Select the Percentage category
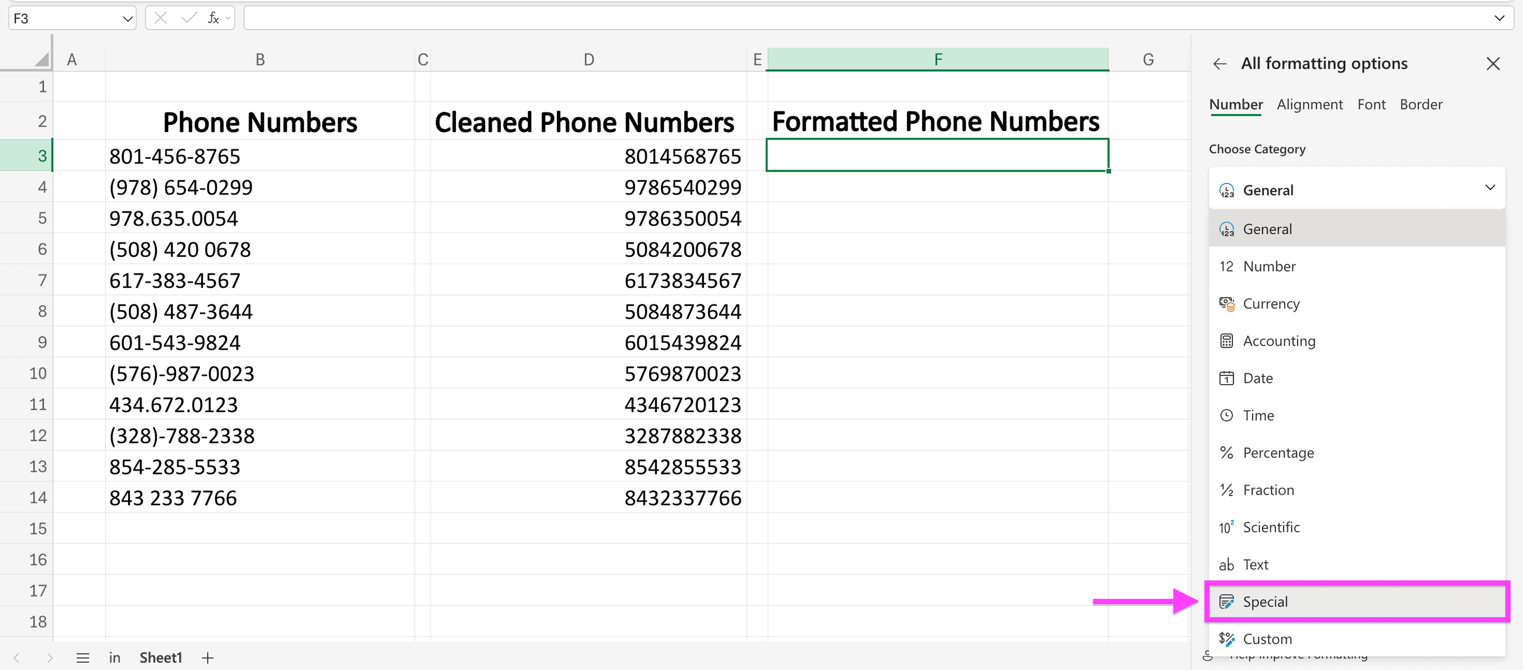The width and height of the screenshot is (1523, 670). tap(1356, 452)
